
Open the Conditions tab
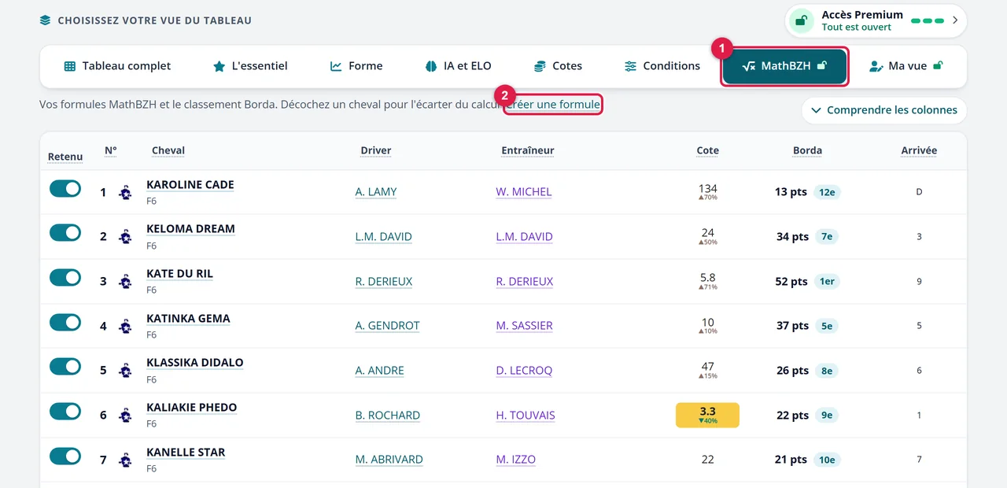click(x=662, y=66)
